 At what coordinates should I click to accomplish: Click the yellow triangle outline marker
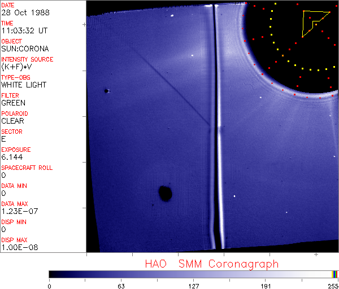(316, 24)
